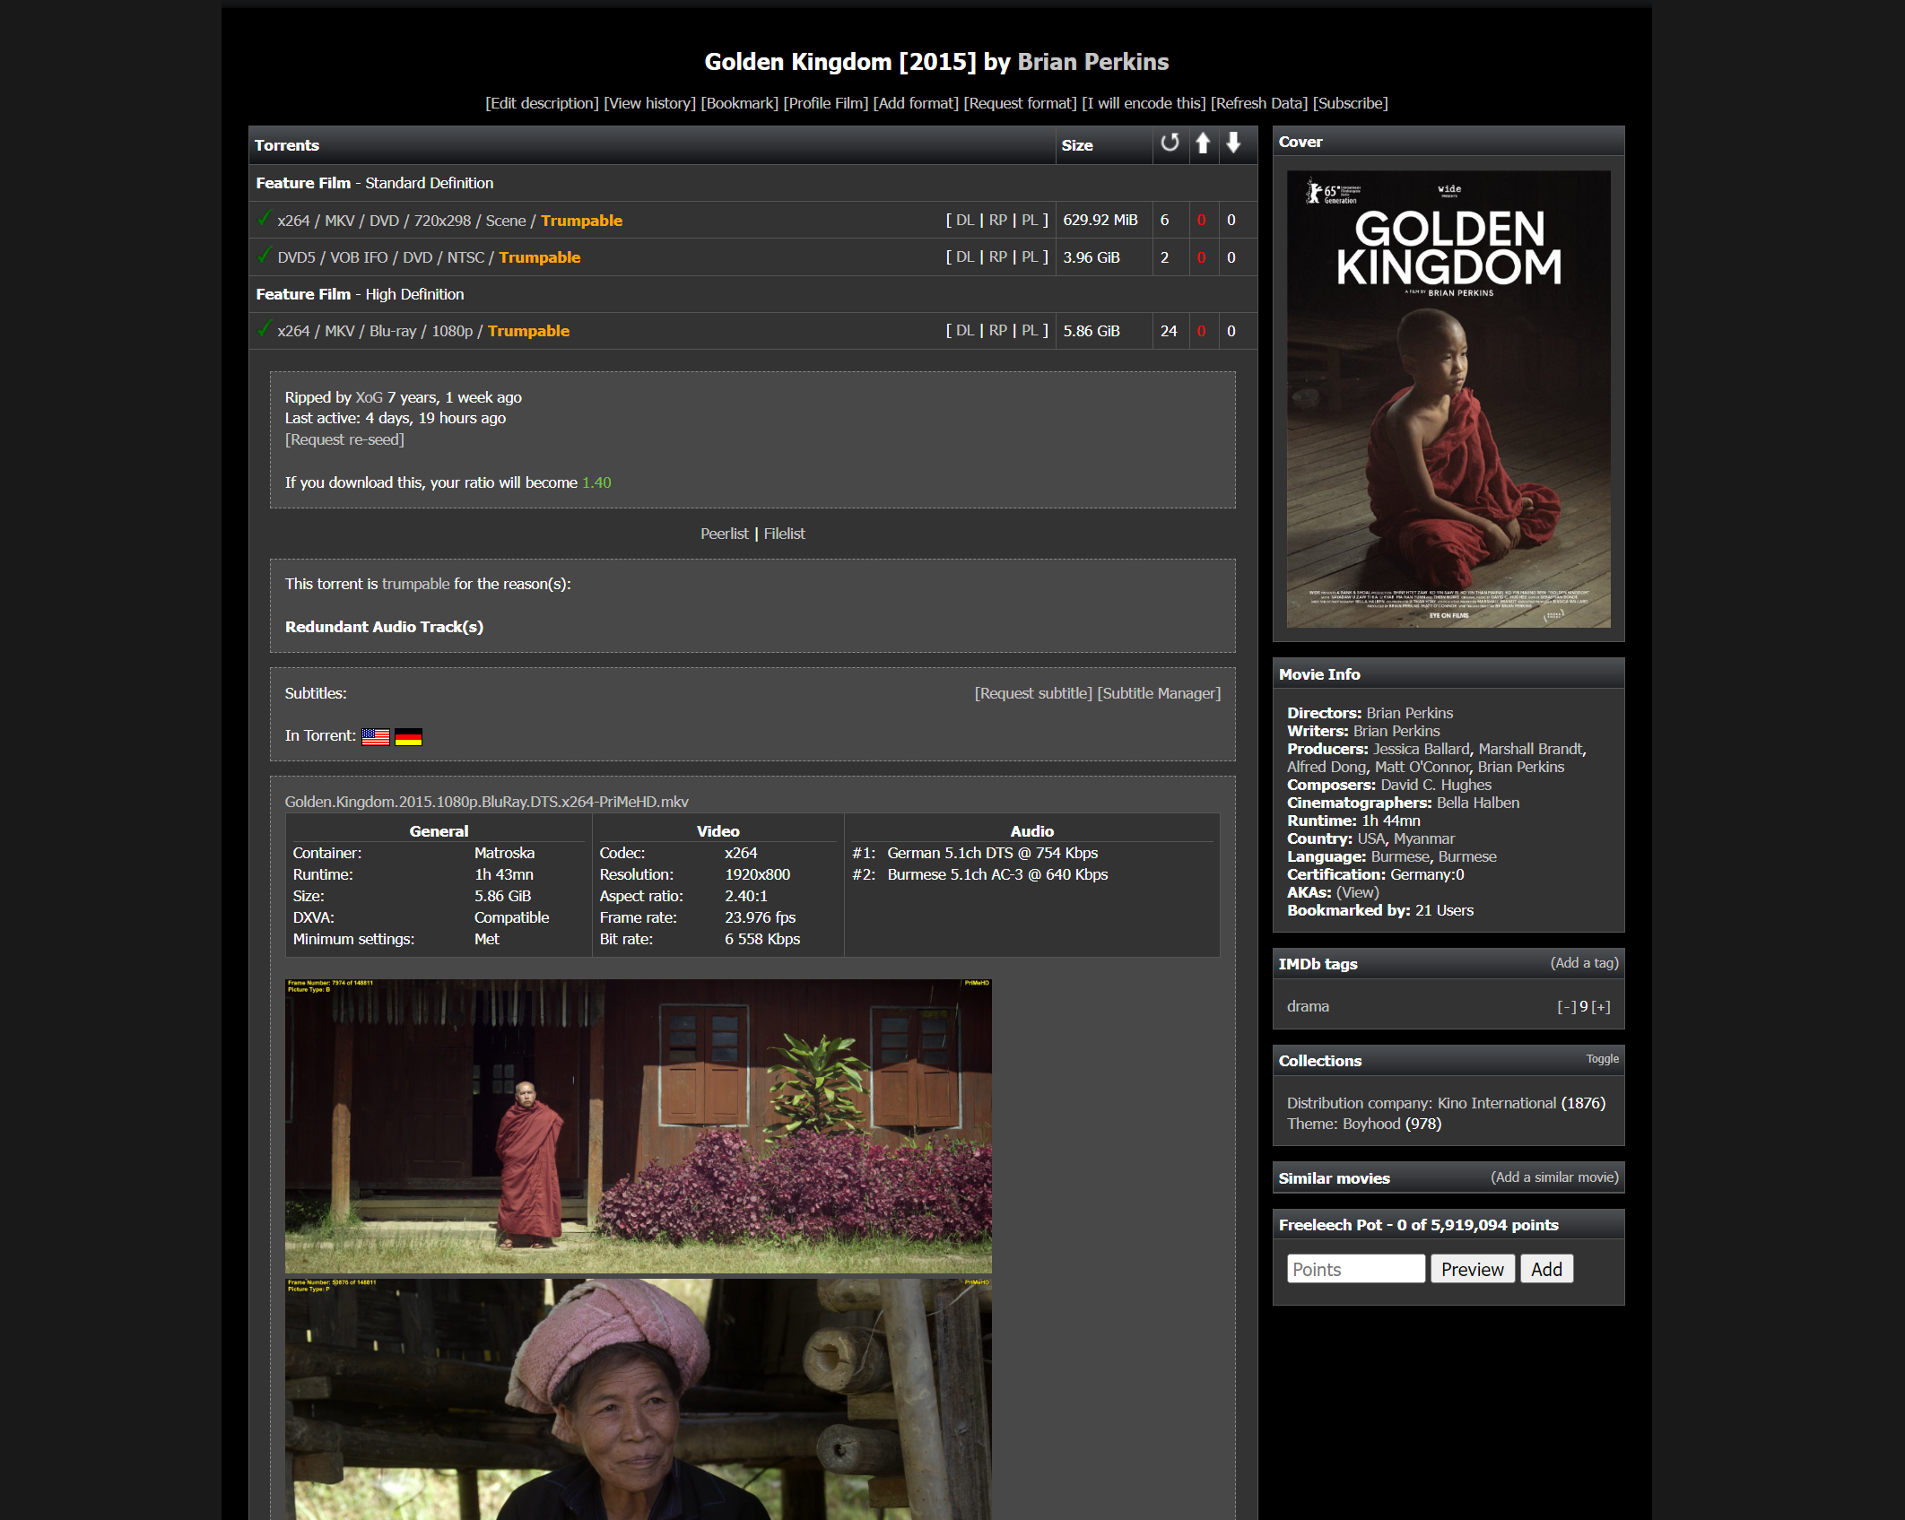Click green checkmark on 720x298 Scene torrent
This screenshot has height=1520, width=1905.
[x=265, y=218]
